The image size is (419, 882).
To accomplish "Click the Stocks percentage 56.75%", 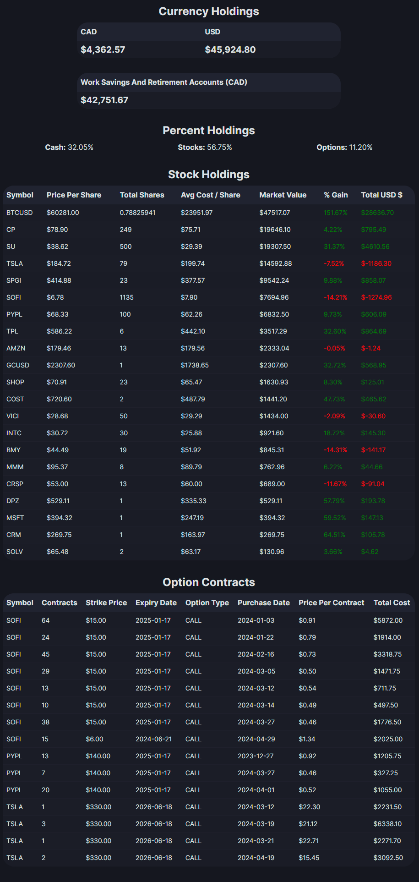I will (x=219, y=148).
